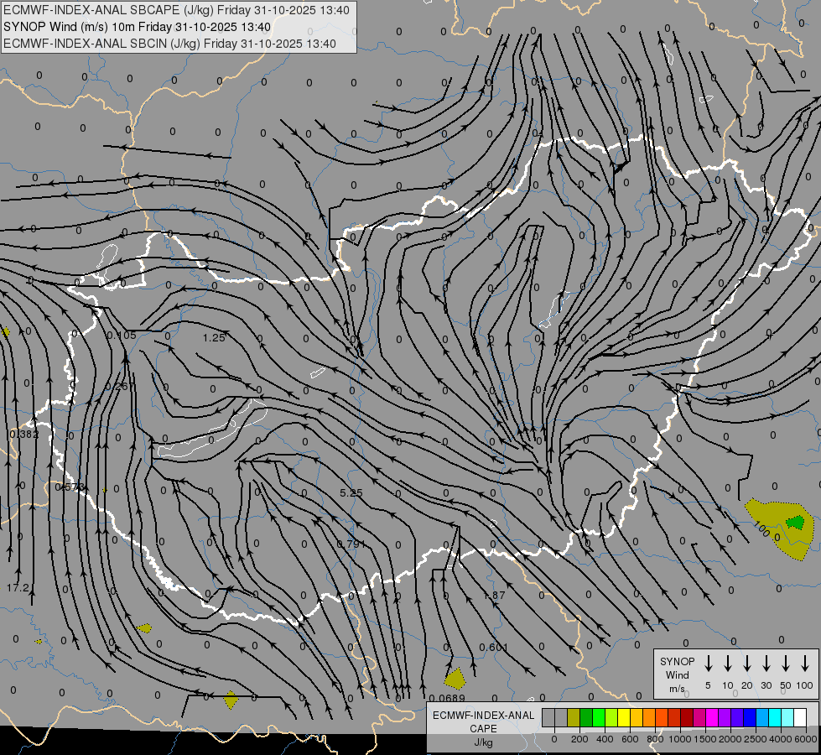Click the SBCAPE title line in the header
This screenshot has height=755, width=821.
[176, 10]
